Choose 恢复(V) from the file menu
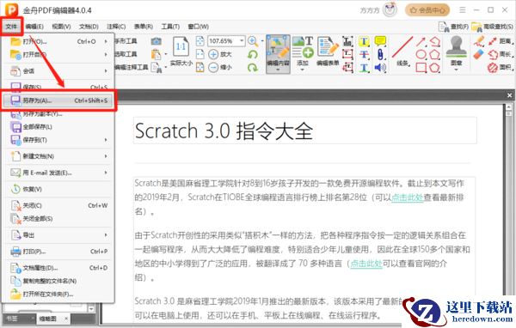The height and width of the screenshot is (328, 516). coord(58,189)
